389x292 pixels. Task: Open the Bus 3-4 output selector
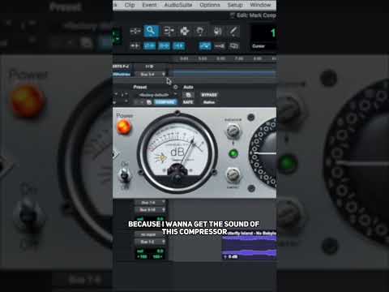tap(152, 74)
